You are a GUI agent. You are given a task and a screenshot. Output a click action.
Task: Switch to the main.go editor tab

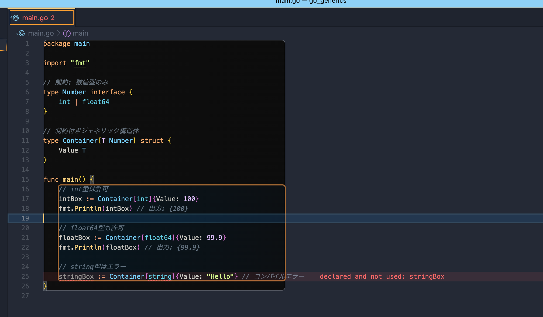tap(35, 18)
